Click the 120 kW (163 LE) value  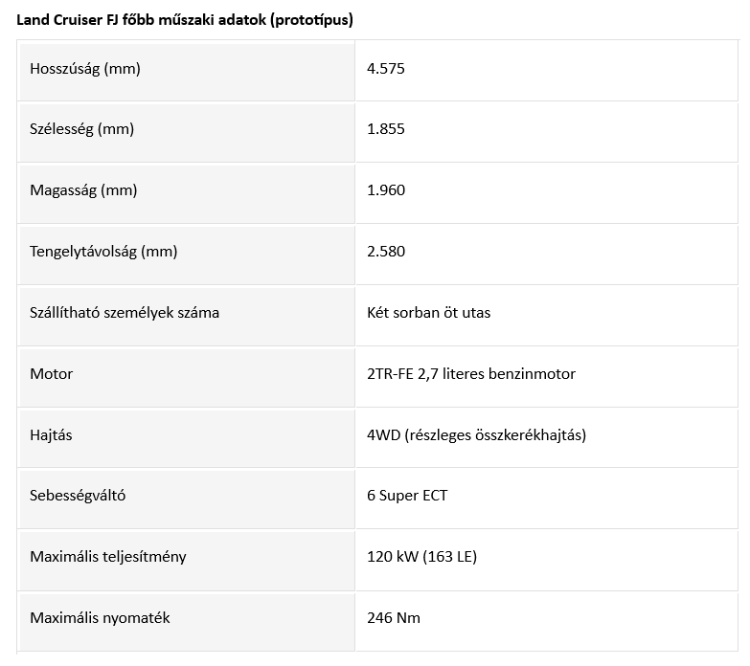[x=422, y=557]
